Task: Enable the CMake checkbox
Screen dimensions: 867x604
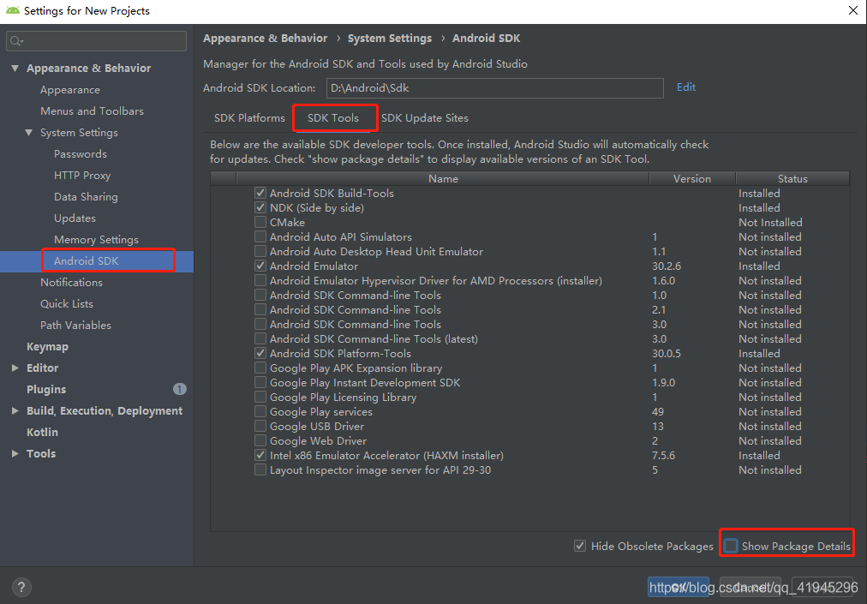Action: (x=260, y=223)
